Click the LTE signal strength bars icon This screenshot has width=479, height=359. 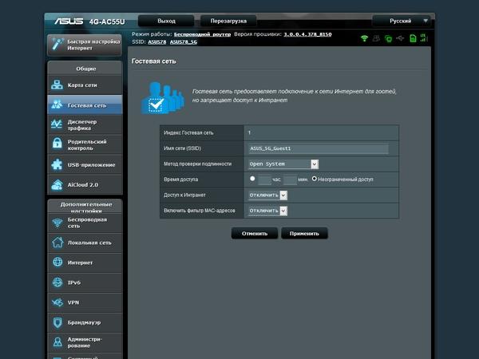point(424,37)
